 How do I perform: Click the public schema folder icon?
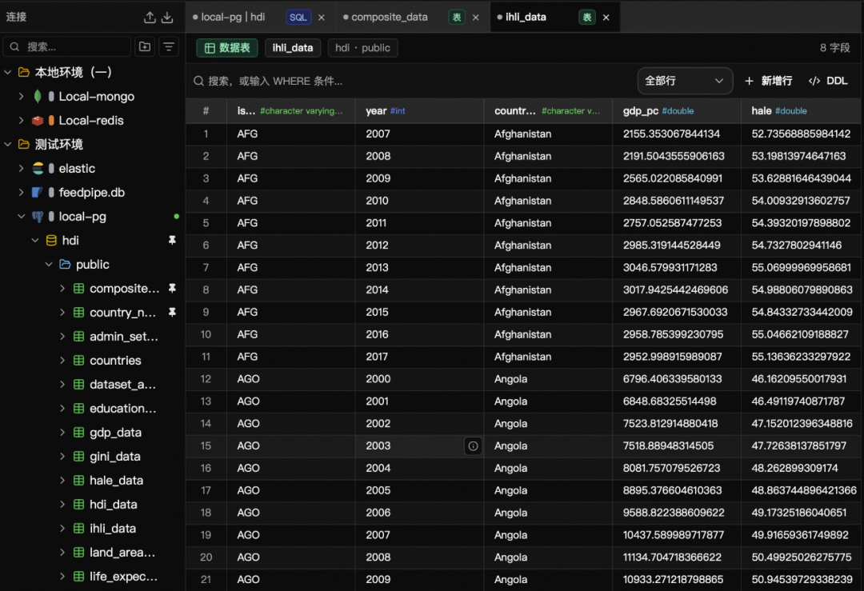(x=65, y=265)
